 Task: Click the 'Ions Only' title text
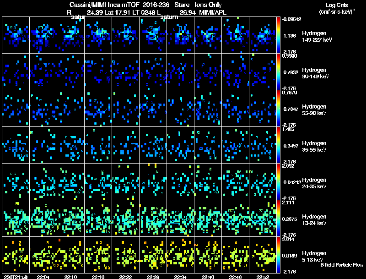tap(208, 5)
